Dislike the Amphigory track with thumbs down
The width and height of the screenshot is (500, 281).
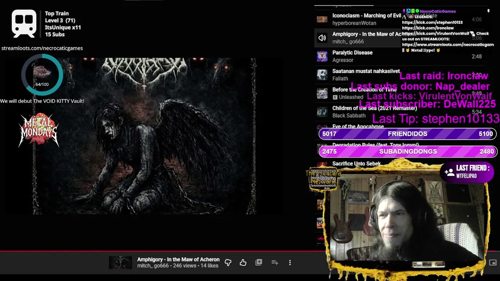coord(228,263)
